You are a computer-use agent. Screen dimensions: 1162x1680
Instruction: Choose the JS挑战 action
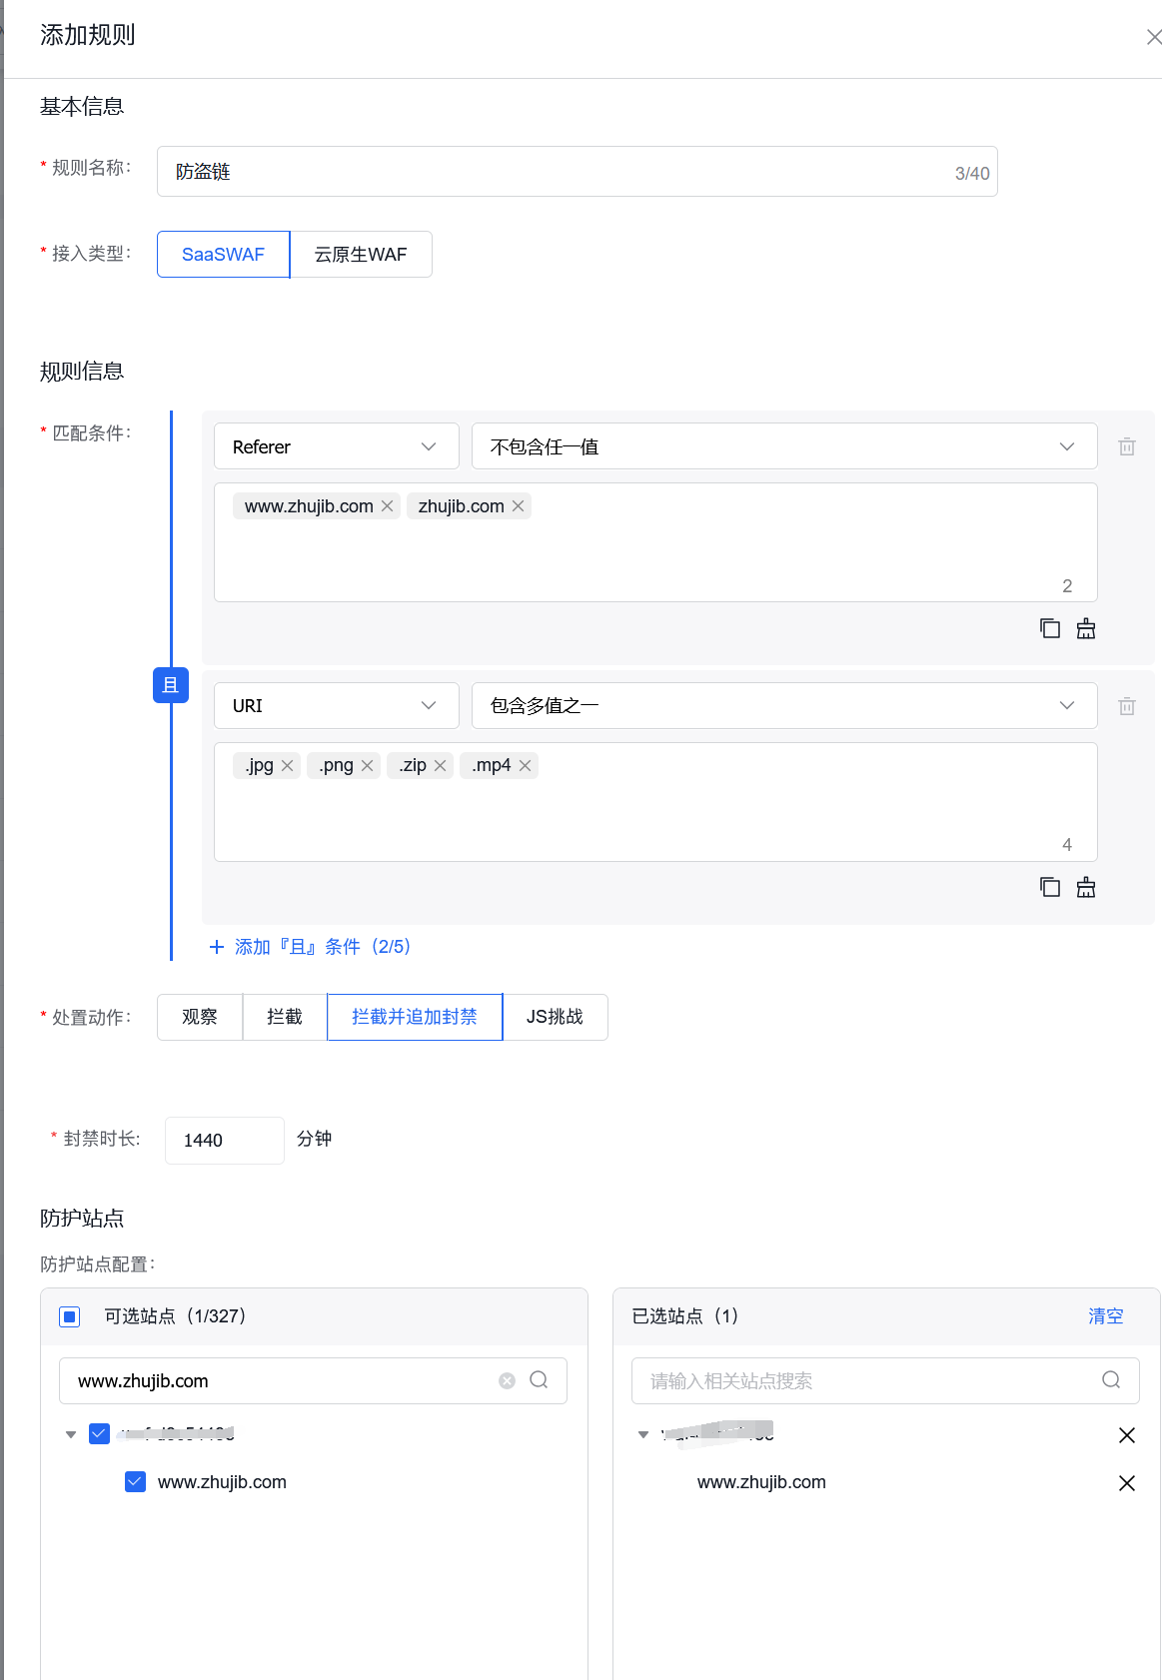point(555,1017)
